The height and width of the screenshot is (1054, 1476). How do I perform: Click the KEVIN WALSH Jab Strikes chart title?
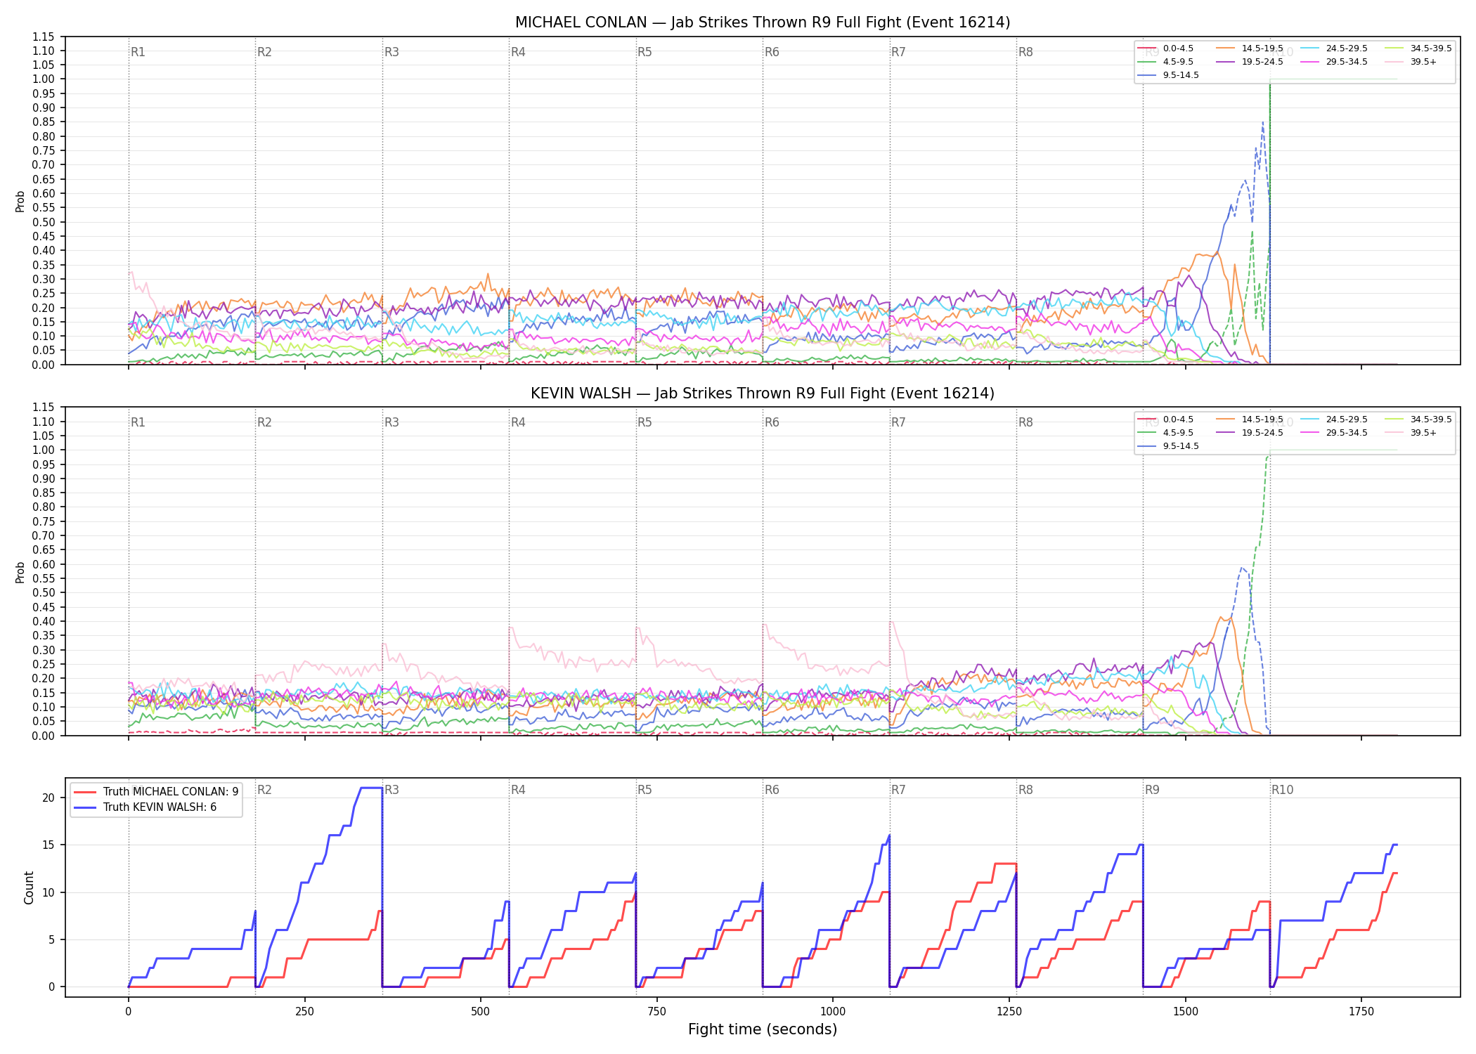point(763,393)
